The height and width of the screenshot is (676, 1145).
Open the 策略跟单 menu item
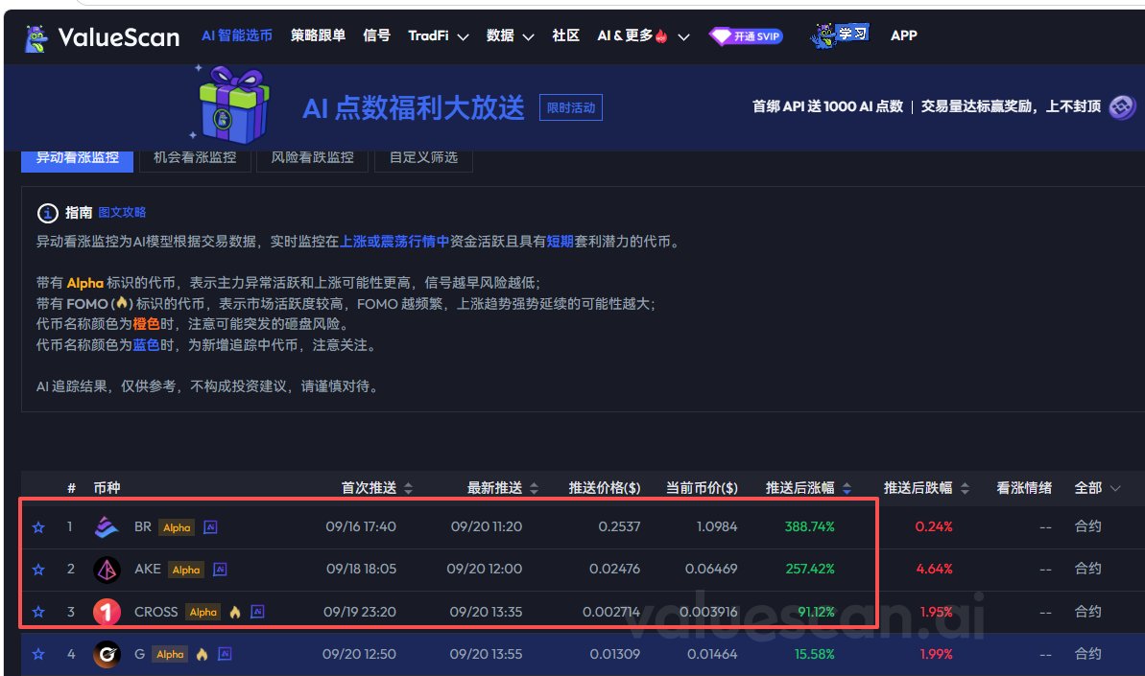pyautogui.click(x=318, y=35)
